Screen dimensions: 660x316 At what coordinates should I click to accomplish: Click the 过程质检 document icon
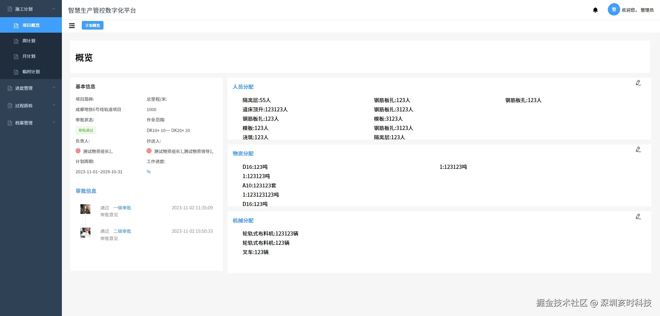[x=10, y=106]
